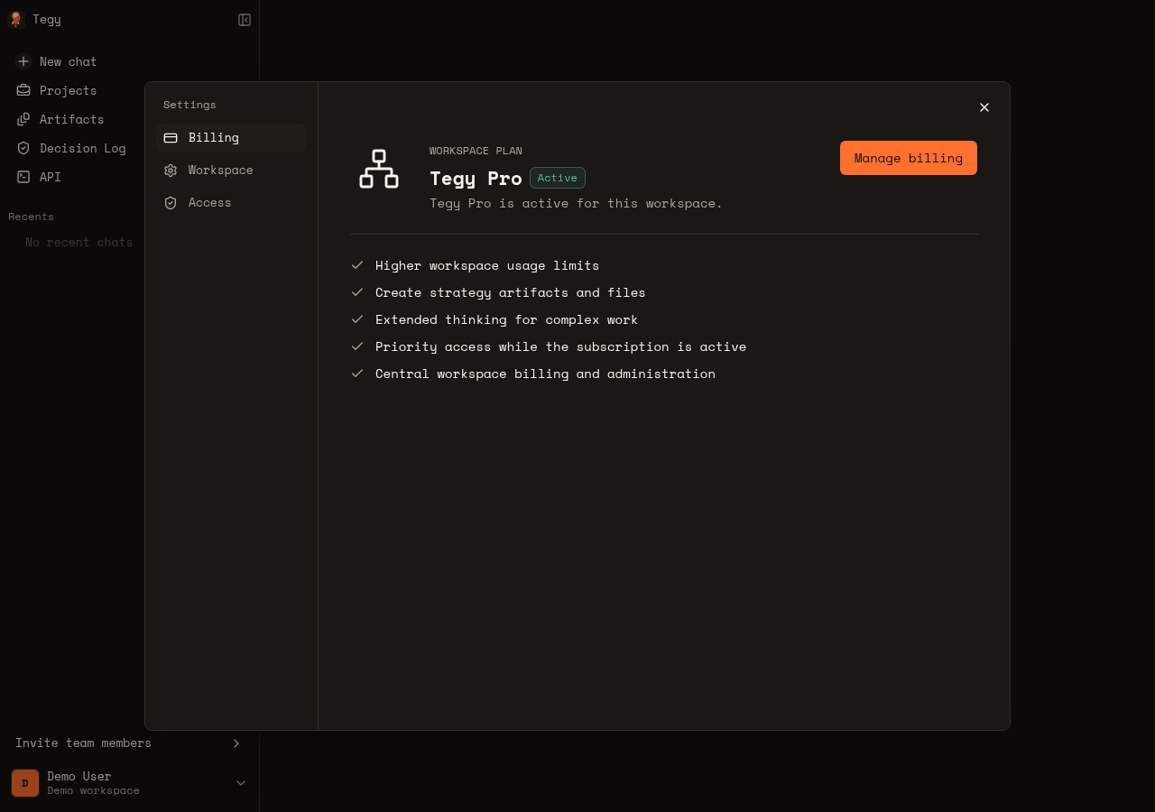Click 'Extended thinking for complex work' text

pyautogui.click(x=506, y=319)
